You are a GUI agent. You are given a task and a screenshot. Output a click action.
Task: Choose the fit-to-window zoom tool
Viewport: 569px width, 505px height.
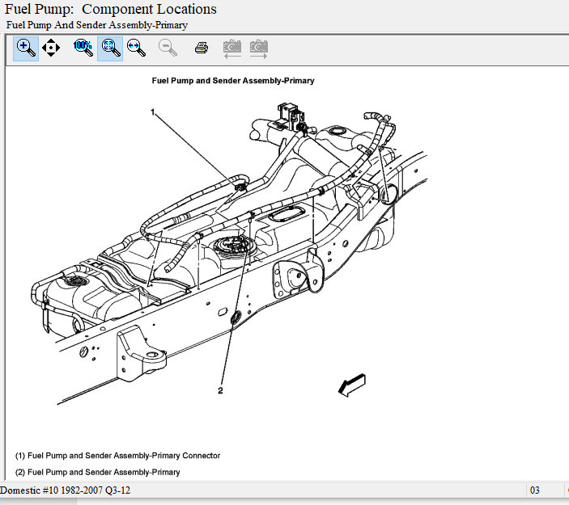click(x=110, y=48)
